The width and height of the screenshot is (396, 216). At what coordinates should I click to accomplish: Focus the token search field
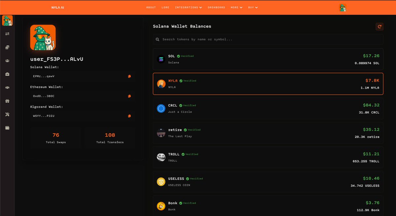pyautogui.click(x=268, y=39)
